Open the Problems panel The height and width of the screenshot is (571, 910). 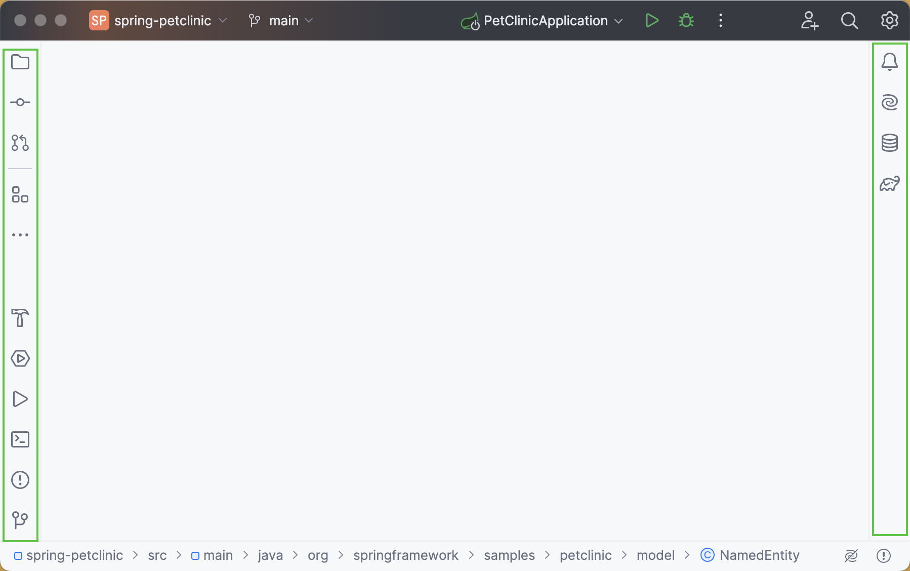coord(20,480)
